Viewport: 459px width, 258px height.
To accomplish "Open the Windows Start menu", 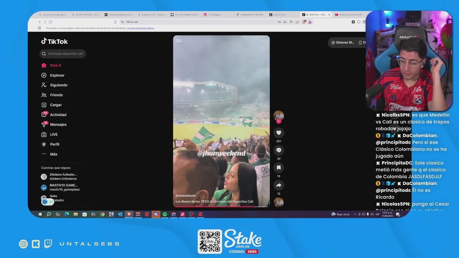I will [40, 214].
